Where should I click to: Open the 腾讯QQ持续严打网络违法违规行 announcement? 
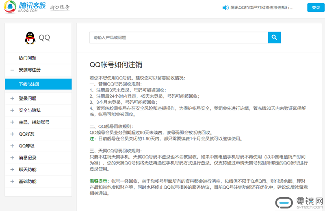(x=262, y=8)
